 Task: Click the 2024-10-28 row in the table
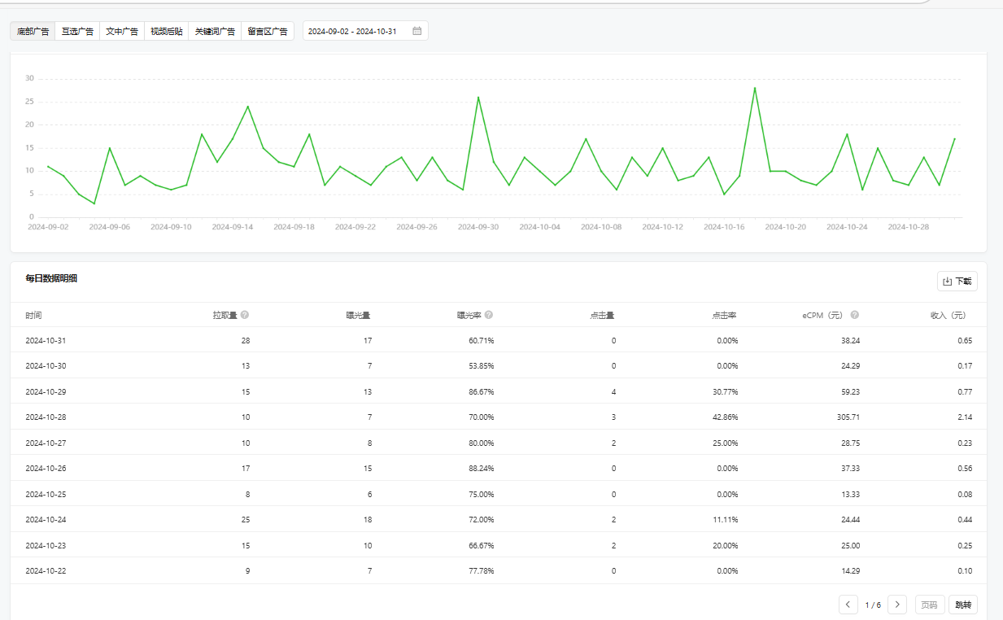pyautogui.click(x=46, y=417)
